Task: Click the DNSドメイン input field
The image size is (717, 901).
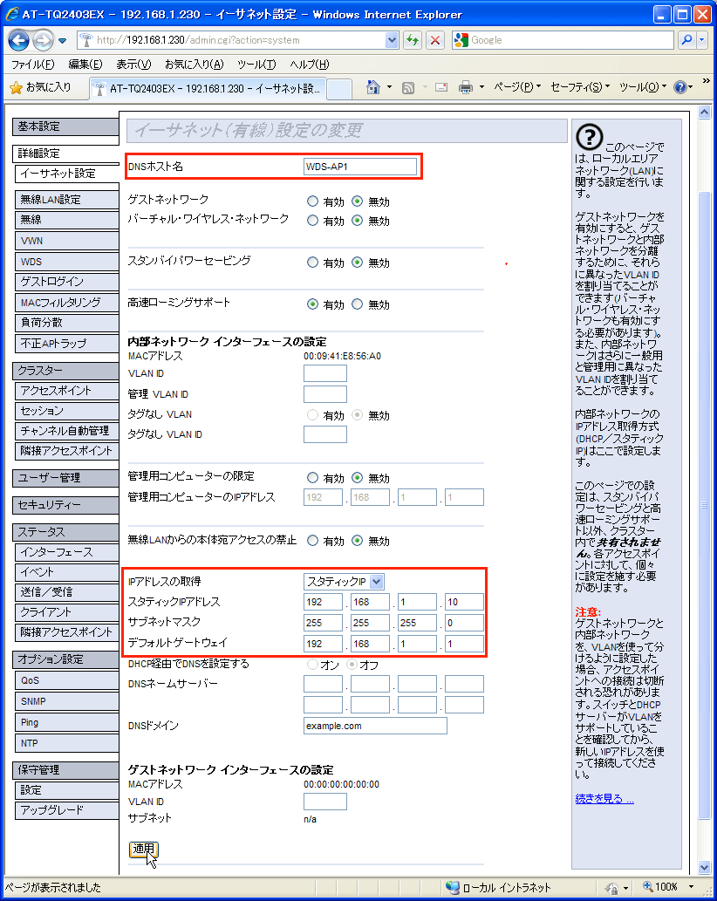Action: (374, 726)
